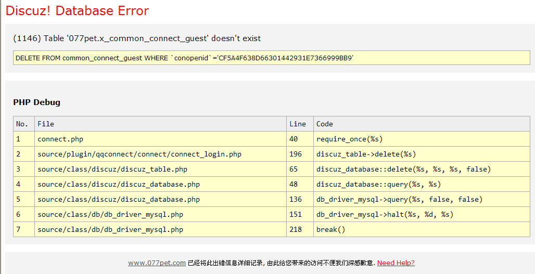Screen dimensions: 535x274
Task: Click the require_once(%s) code cell
Action: (350, 139)
